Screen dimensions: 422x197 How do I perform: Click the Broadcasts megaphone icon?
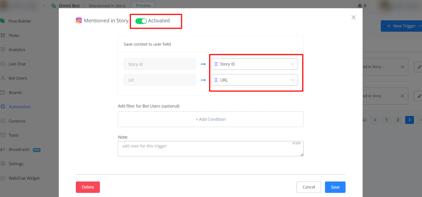point(3,150)
